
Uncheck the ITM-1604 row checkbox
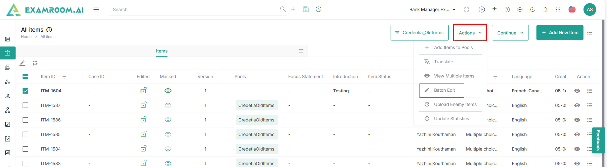(x=25, y=91)
